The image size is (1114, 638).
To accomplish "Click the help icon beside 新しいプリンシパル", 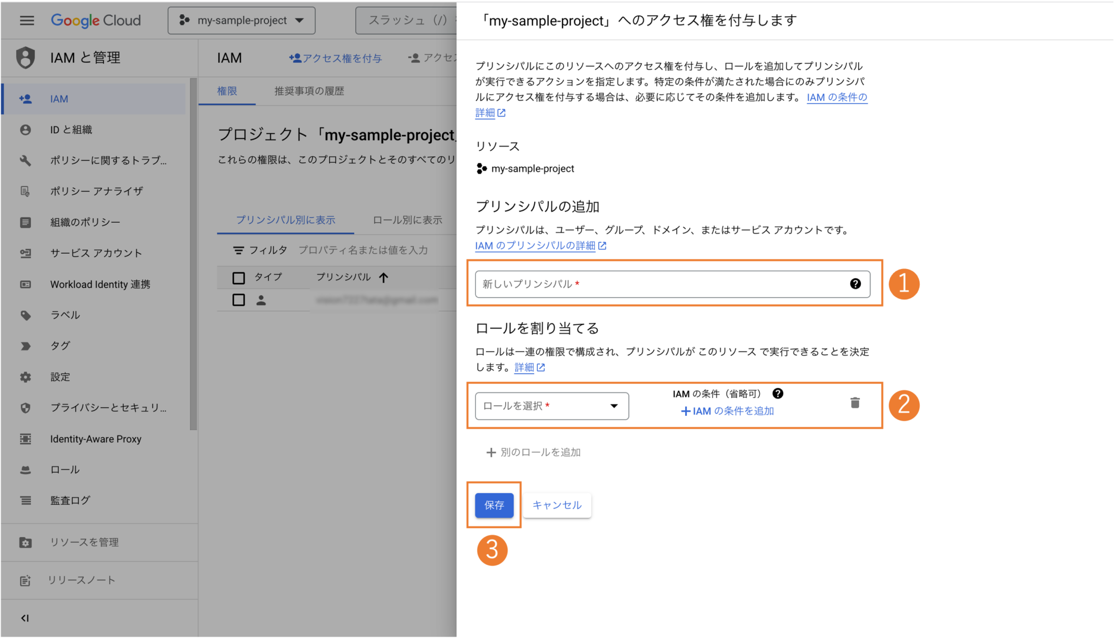I will click(856, 284).
